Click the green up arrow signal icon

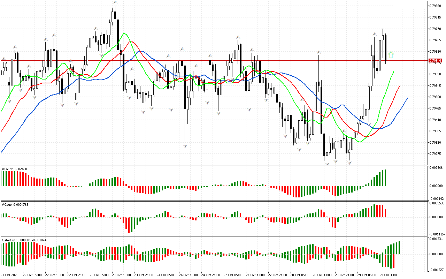tap(391, 55)
